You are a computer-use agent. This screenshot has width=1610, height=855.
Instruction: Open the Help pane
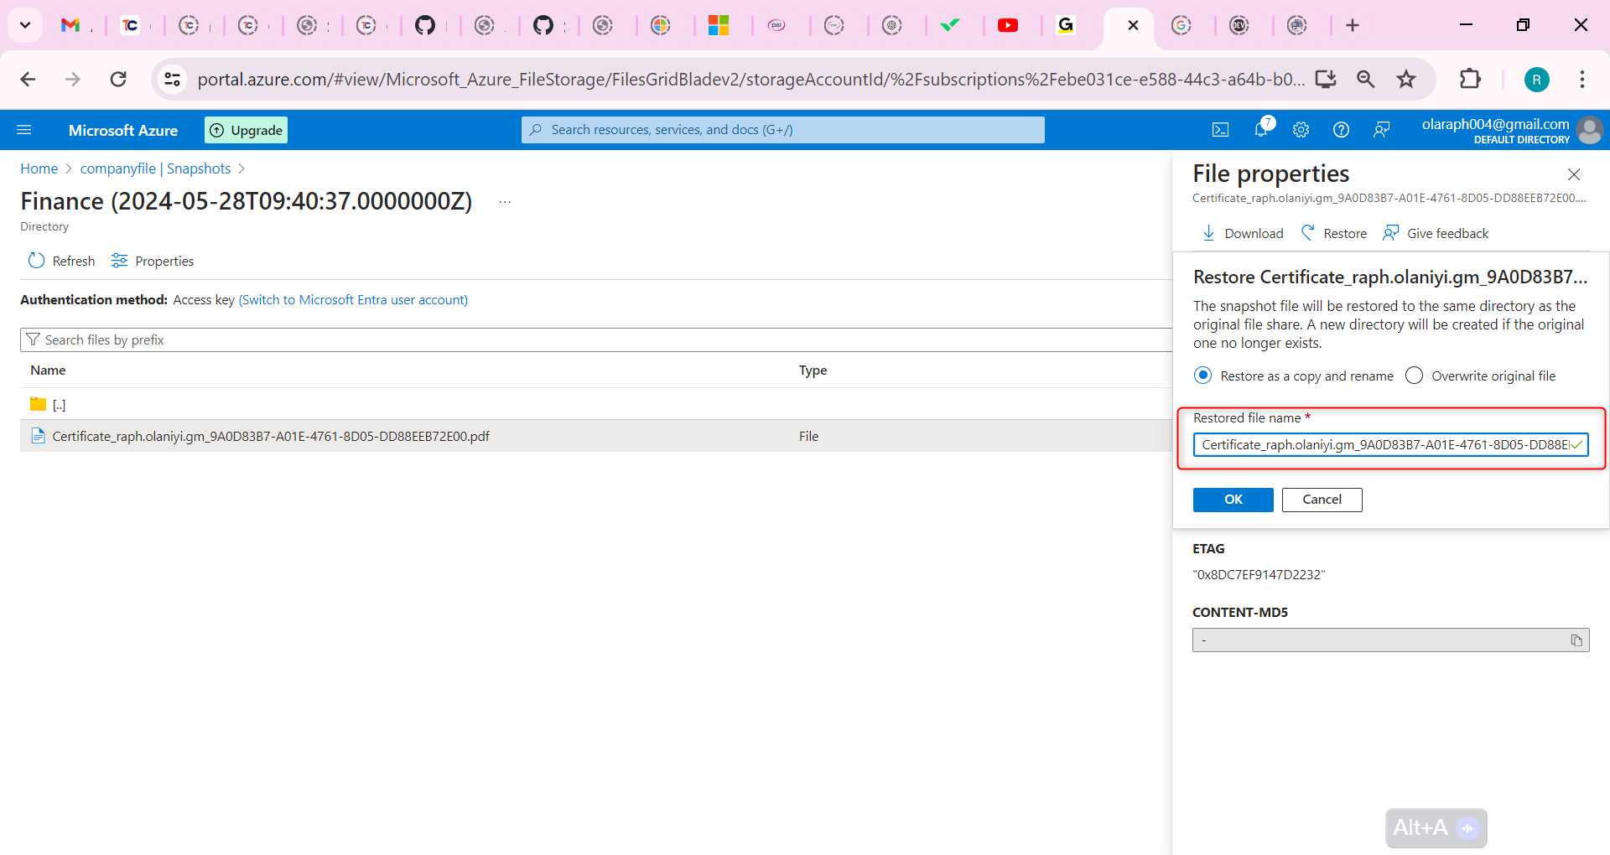click(x=1341, y=129)
